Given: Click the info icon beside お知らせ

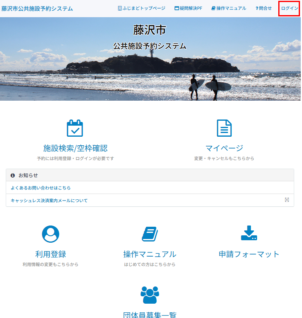Looking at the screenshot, I should click(13, 176).
